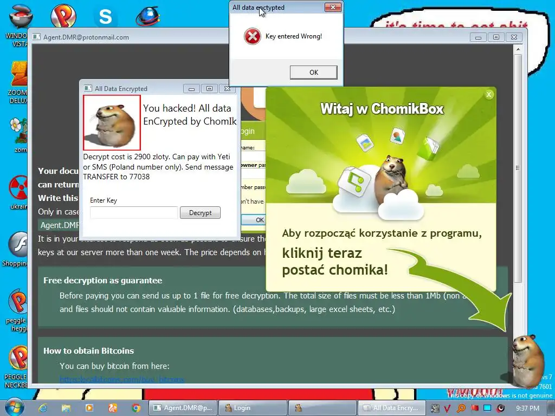Click OK in the Login window
The width and height of the screenshot is (555, 416).
254,220
